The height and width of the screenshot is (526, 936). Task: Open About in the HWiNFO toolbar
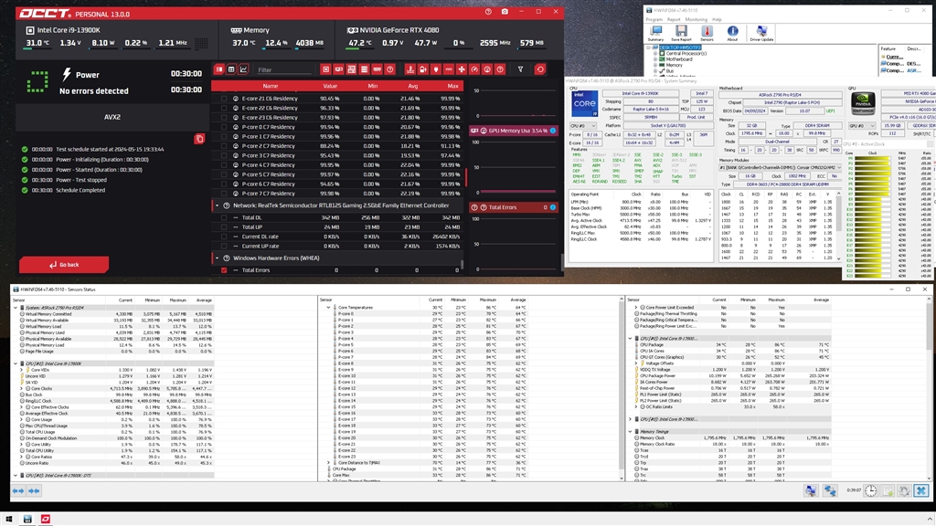pos(732,34)
